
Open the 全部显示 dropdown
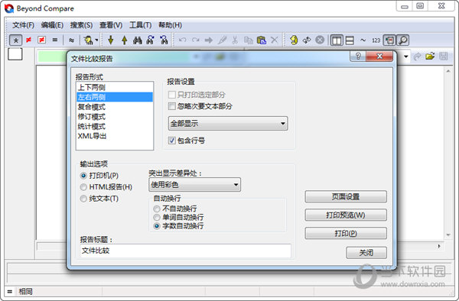(x=228, y=123)
